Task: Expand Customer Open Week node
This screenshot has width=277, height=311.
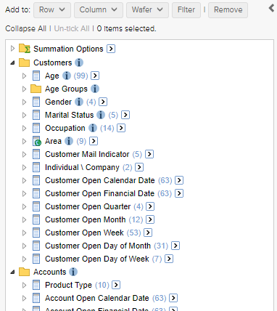Action: pyautogui.click(x=24, y=233)
